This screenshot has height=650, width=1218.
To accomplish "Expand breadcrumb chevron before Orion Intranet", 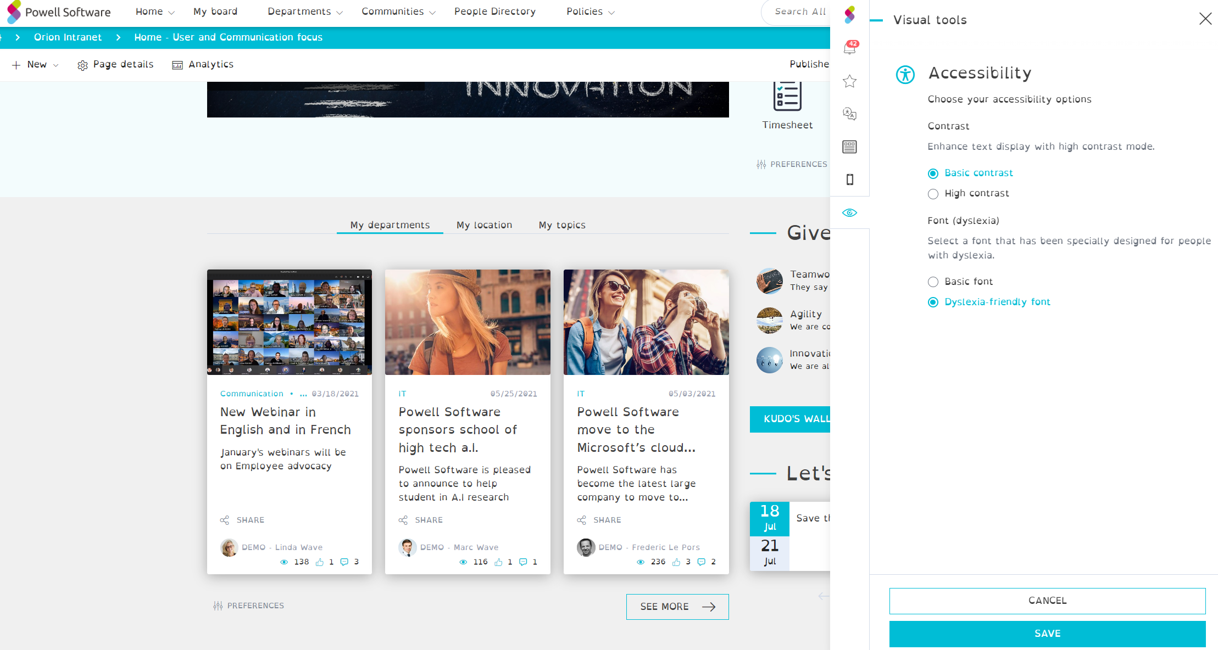I will pyautogui.click(x=18, y=37).
